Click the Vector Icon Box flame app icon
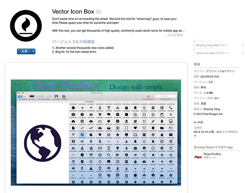245x193 pixels. (x=26, y=26)
